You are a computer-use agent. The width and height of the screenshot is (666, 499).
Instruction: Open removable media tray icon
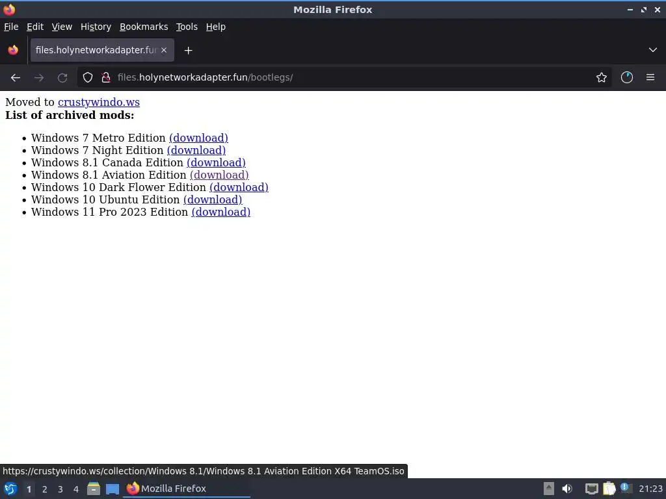tap(549, 489)
